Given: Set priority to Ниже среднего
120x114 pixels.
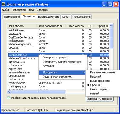Looking at the screenshot, I should (100, 89).
